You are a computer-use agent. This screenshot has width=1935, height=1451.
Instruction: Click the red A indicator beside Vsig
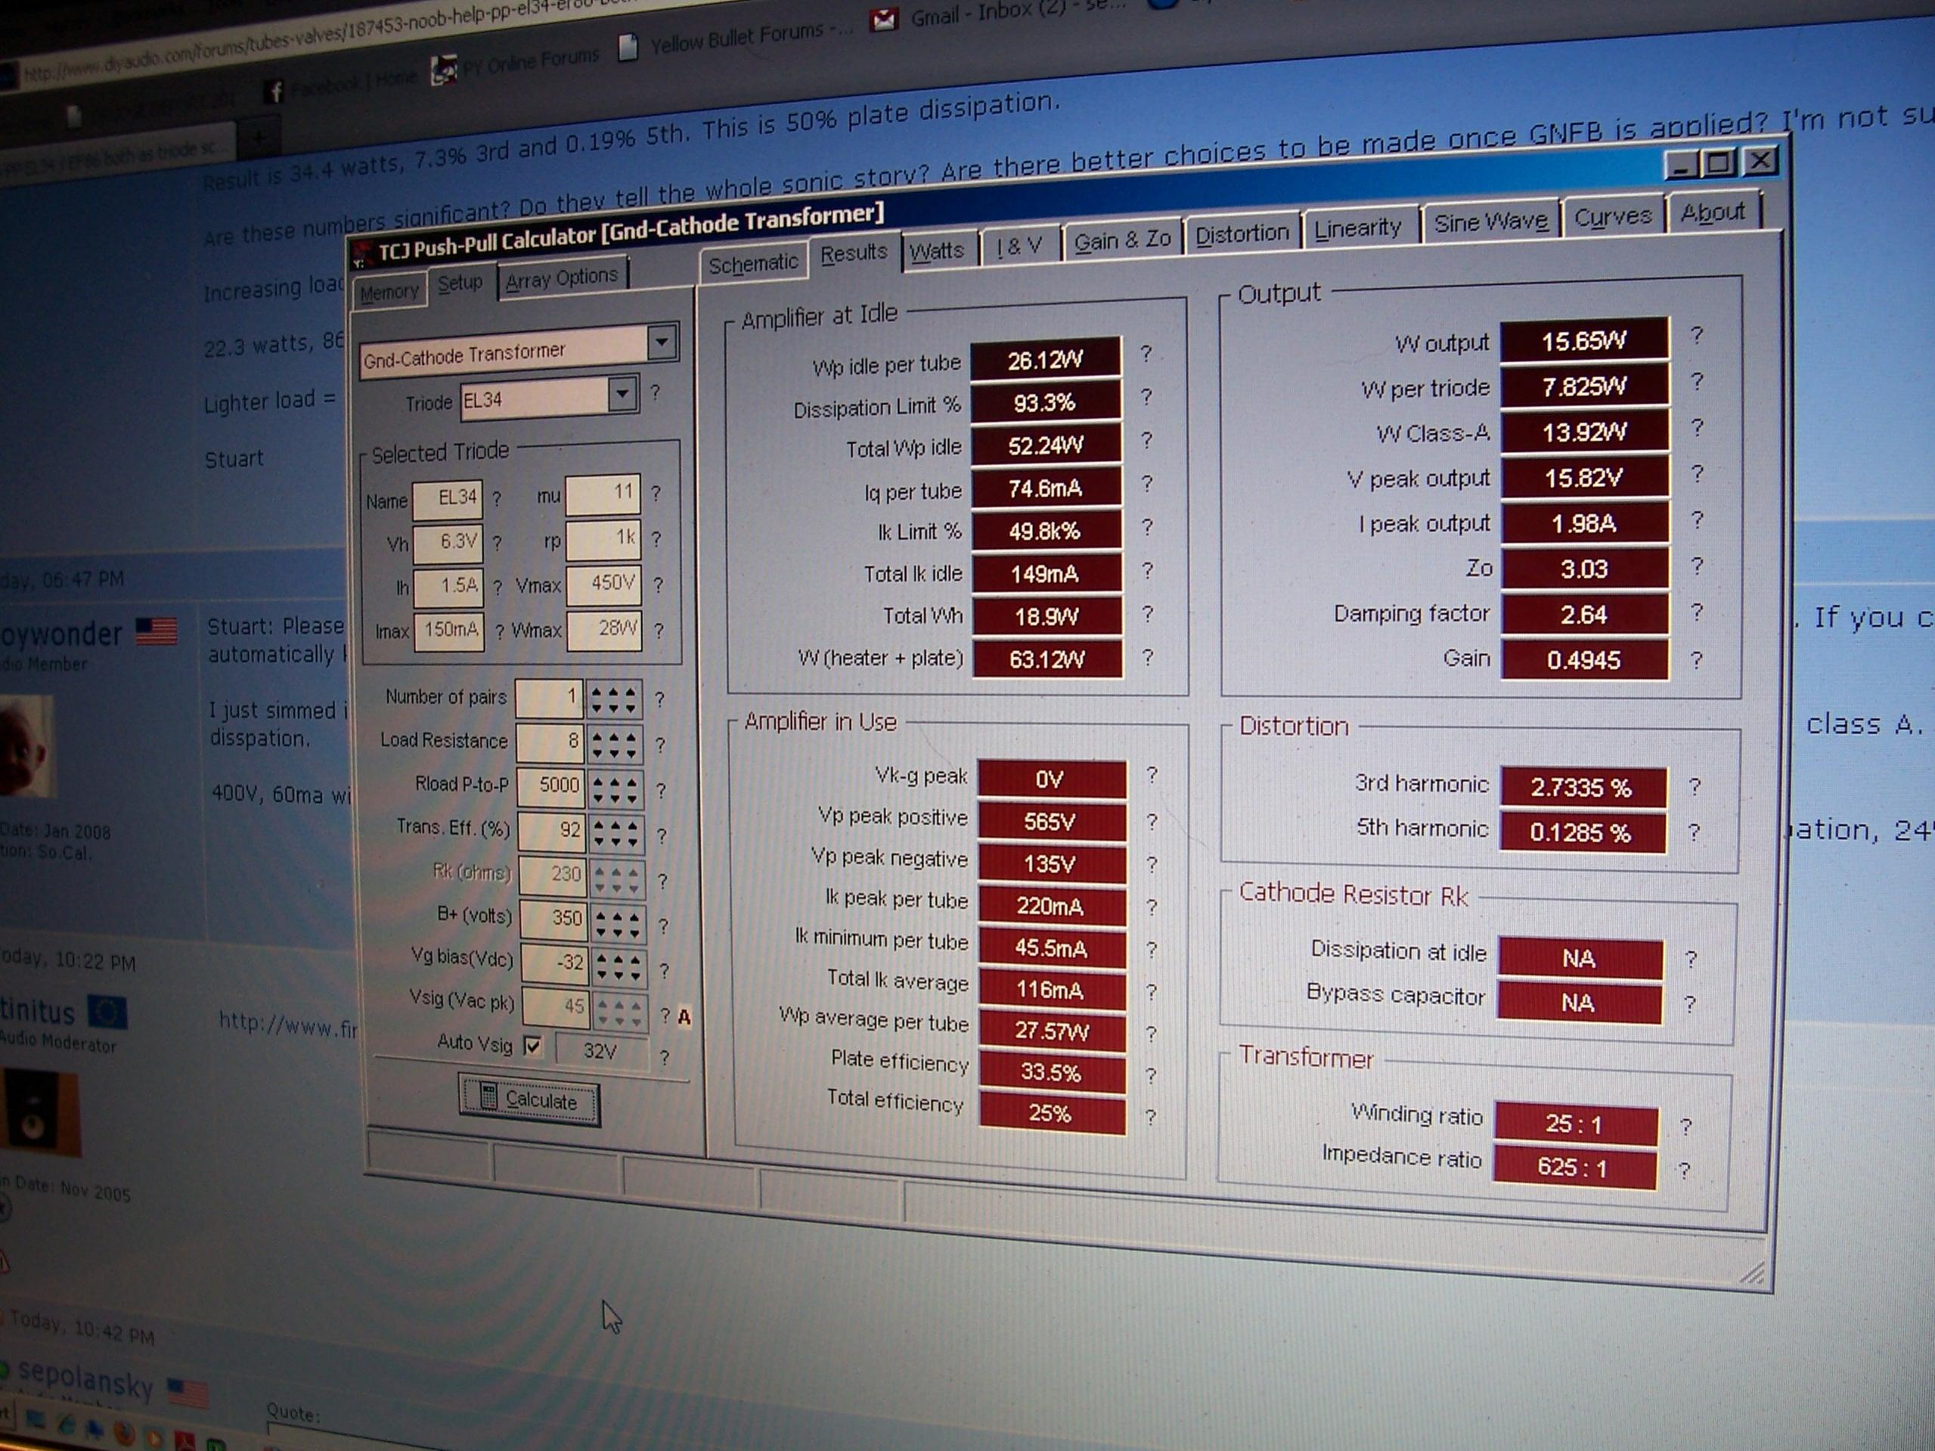click(684, 1016)
